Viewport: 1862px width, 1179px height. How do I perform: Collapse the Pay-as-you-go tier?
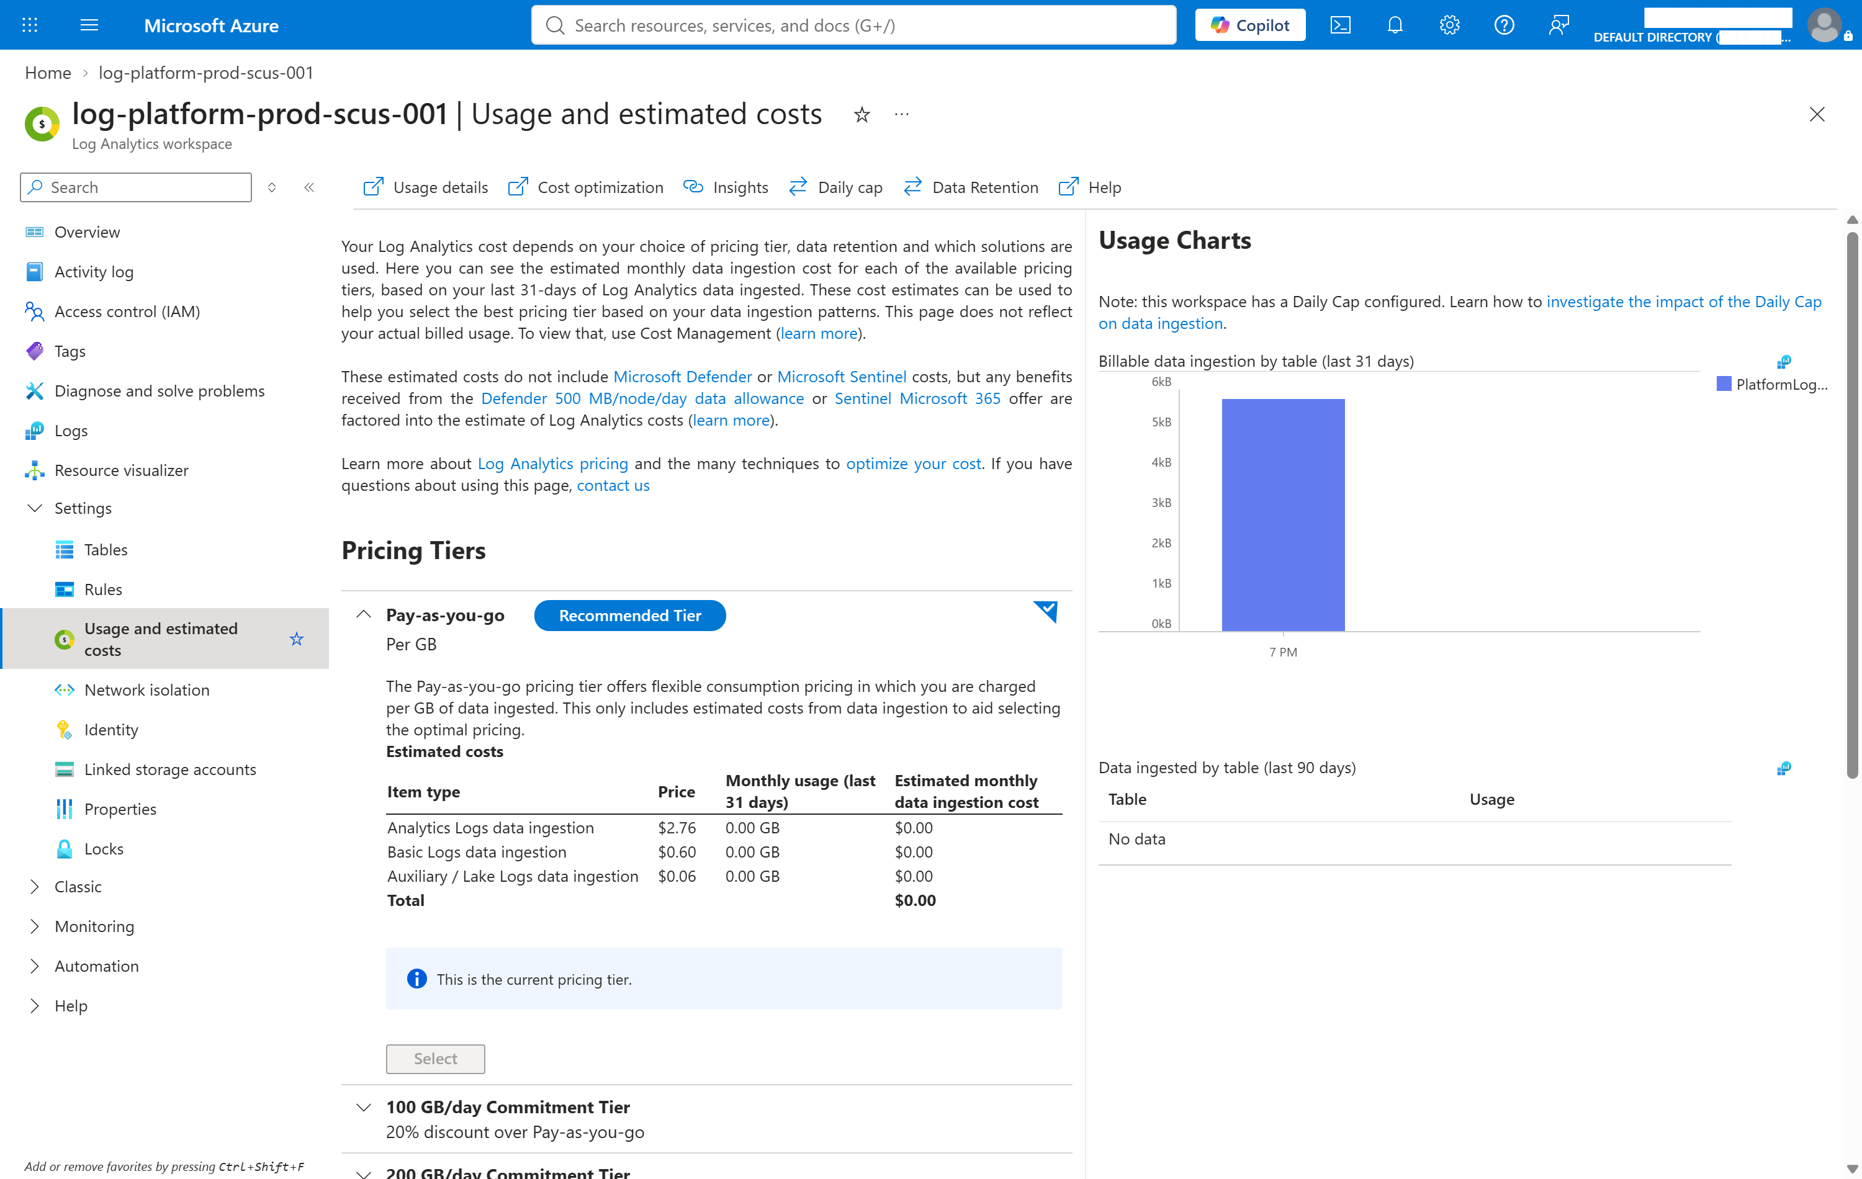[x=364, y=614]
